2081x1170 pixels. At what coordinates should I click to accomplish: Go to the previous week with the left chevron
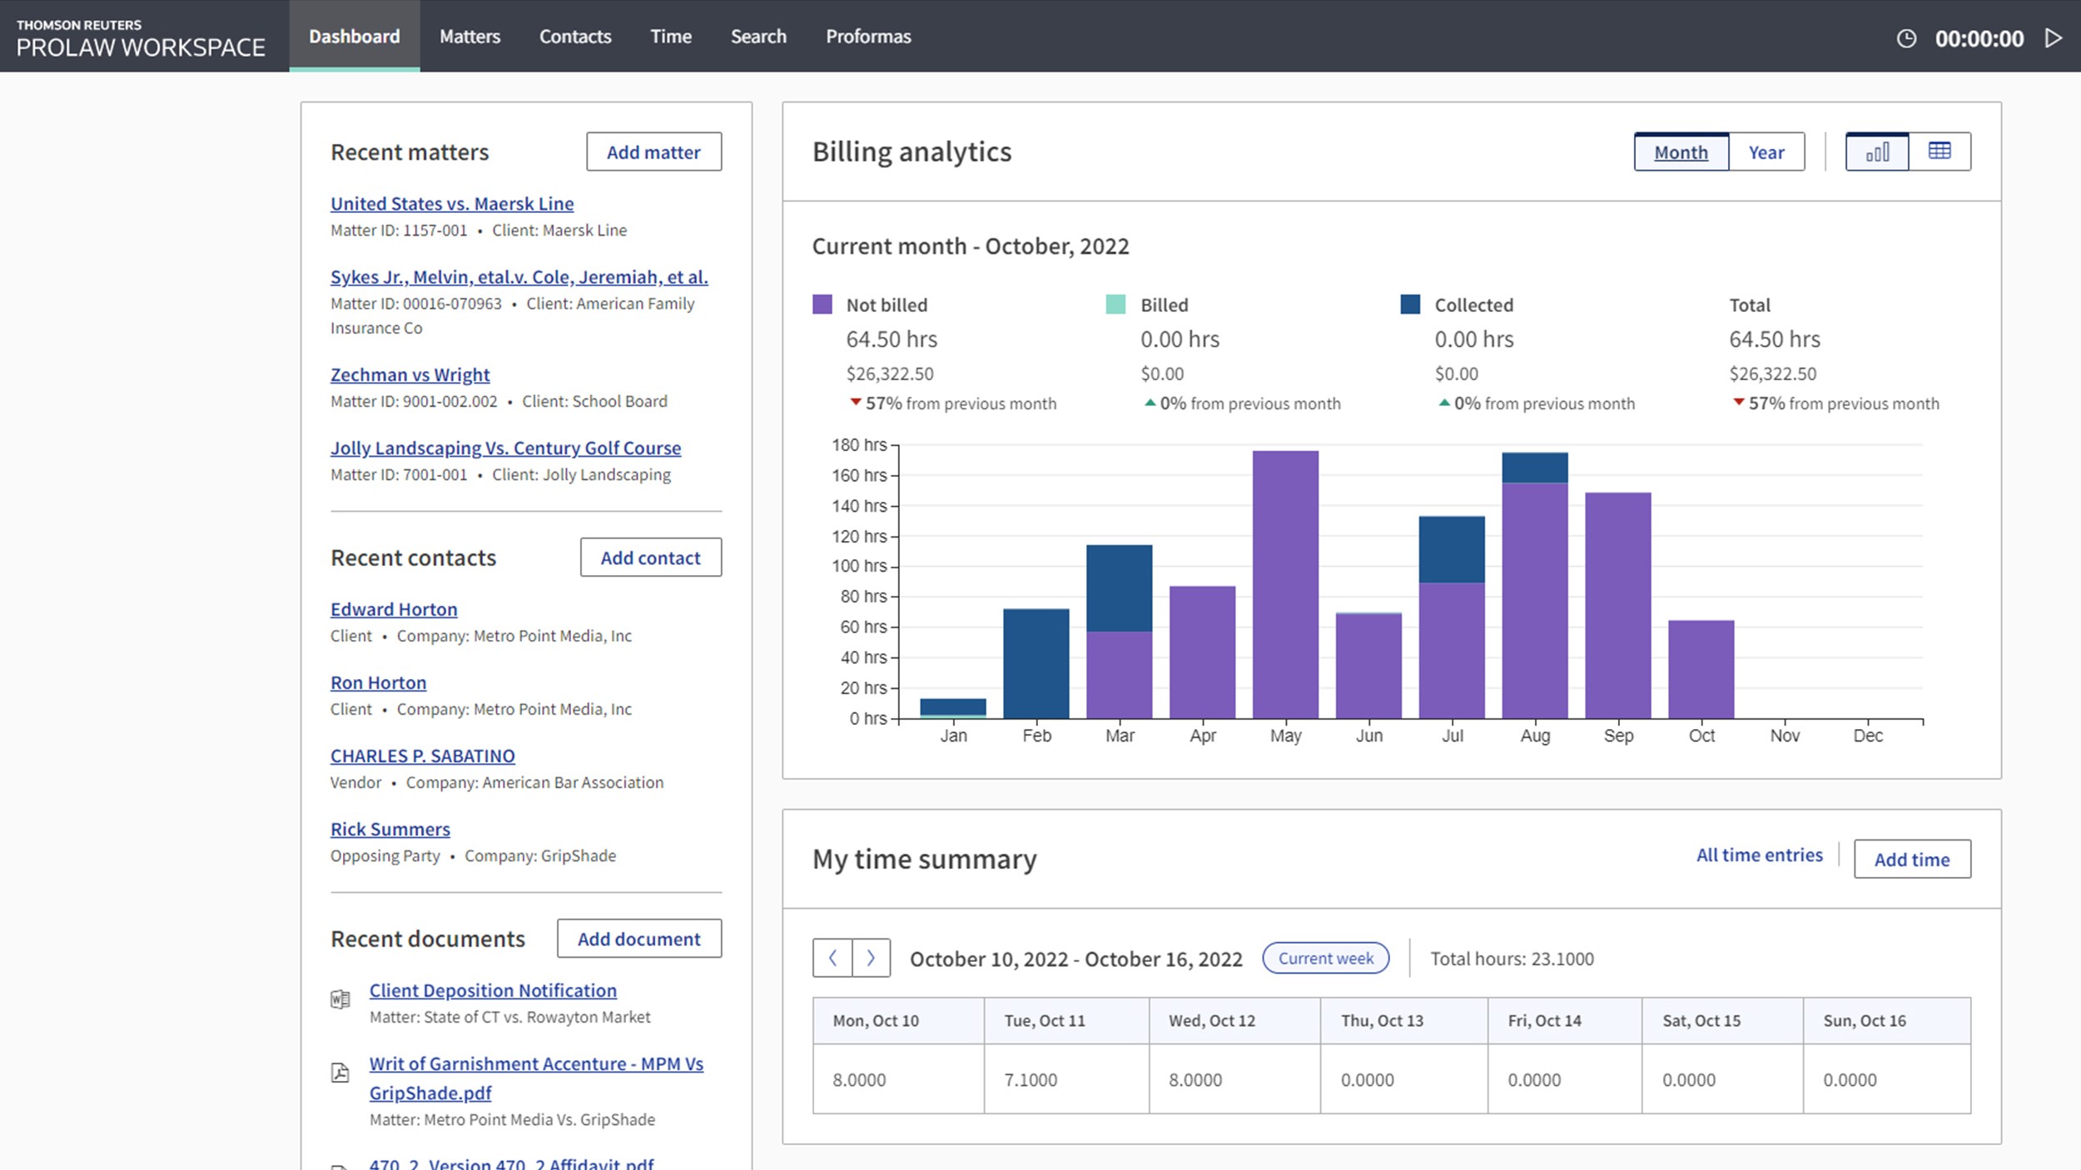pos(832,958)
